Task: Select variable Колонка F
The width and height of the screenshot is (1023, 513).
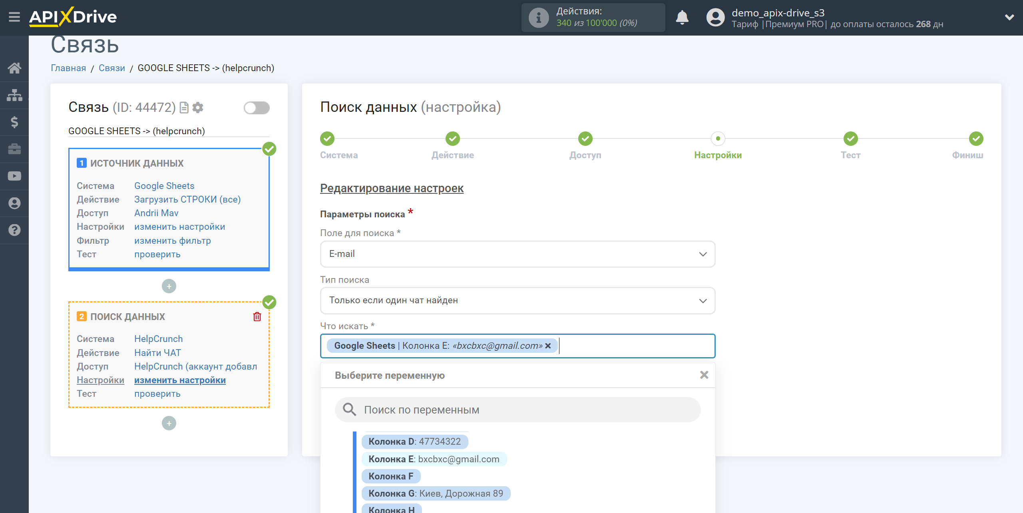Action: tap(390, 476)
